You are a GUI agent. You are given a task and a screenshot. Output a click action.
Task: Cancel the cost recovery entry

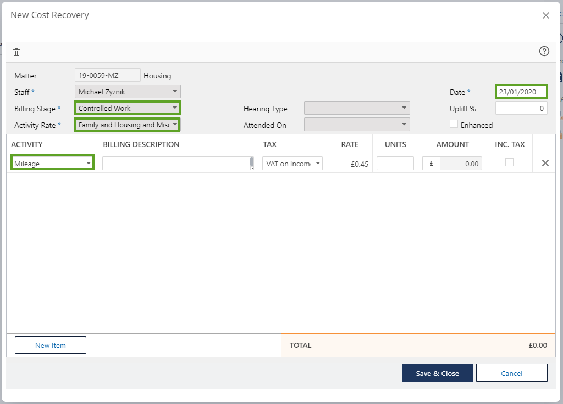(x=511, y=373)
